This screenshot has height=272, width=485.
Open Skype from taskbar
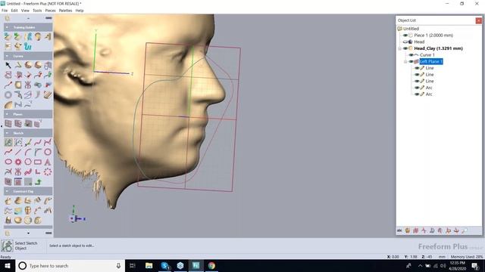click(164, 265)
